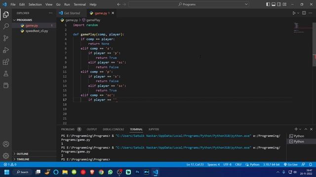Open the new terminal launch profile dropdown
This screenshot has height=177, width=316.
[300, 129]
